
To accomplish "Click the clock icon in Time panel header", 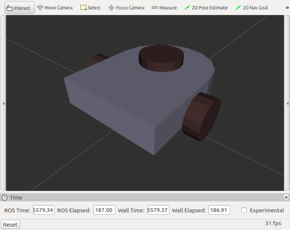I will point(5,198).
